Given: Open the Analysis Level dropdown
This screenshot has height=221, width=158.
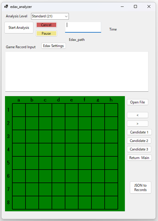Looking at the screenshot, I should 50,16.
